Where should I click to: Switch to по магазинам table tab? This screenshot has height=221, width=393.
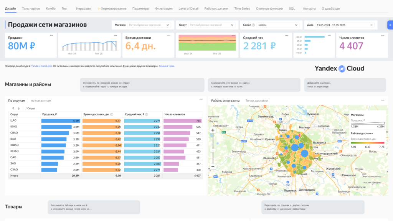[41, 101]
